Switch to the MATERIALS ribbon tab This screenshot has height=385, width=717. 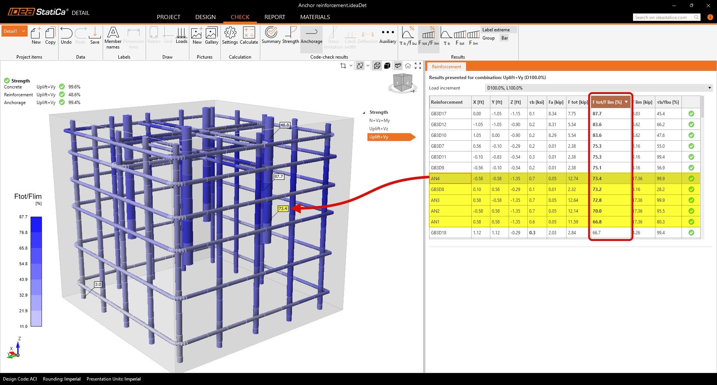pyautogui.click(x=315, y=17)
